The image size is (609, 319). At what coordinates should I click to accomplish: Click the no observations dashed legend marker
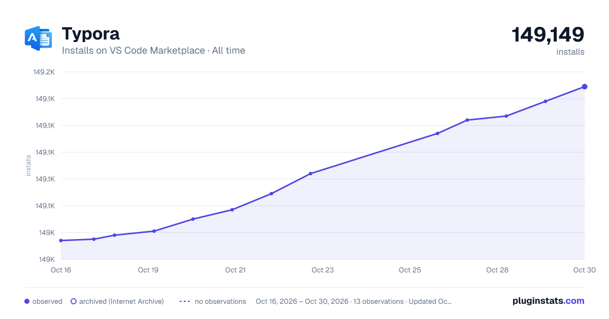pos(185,301)
